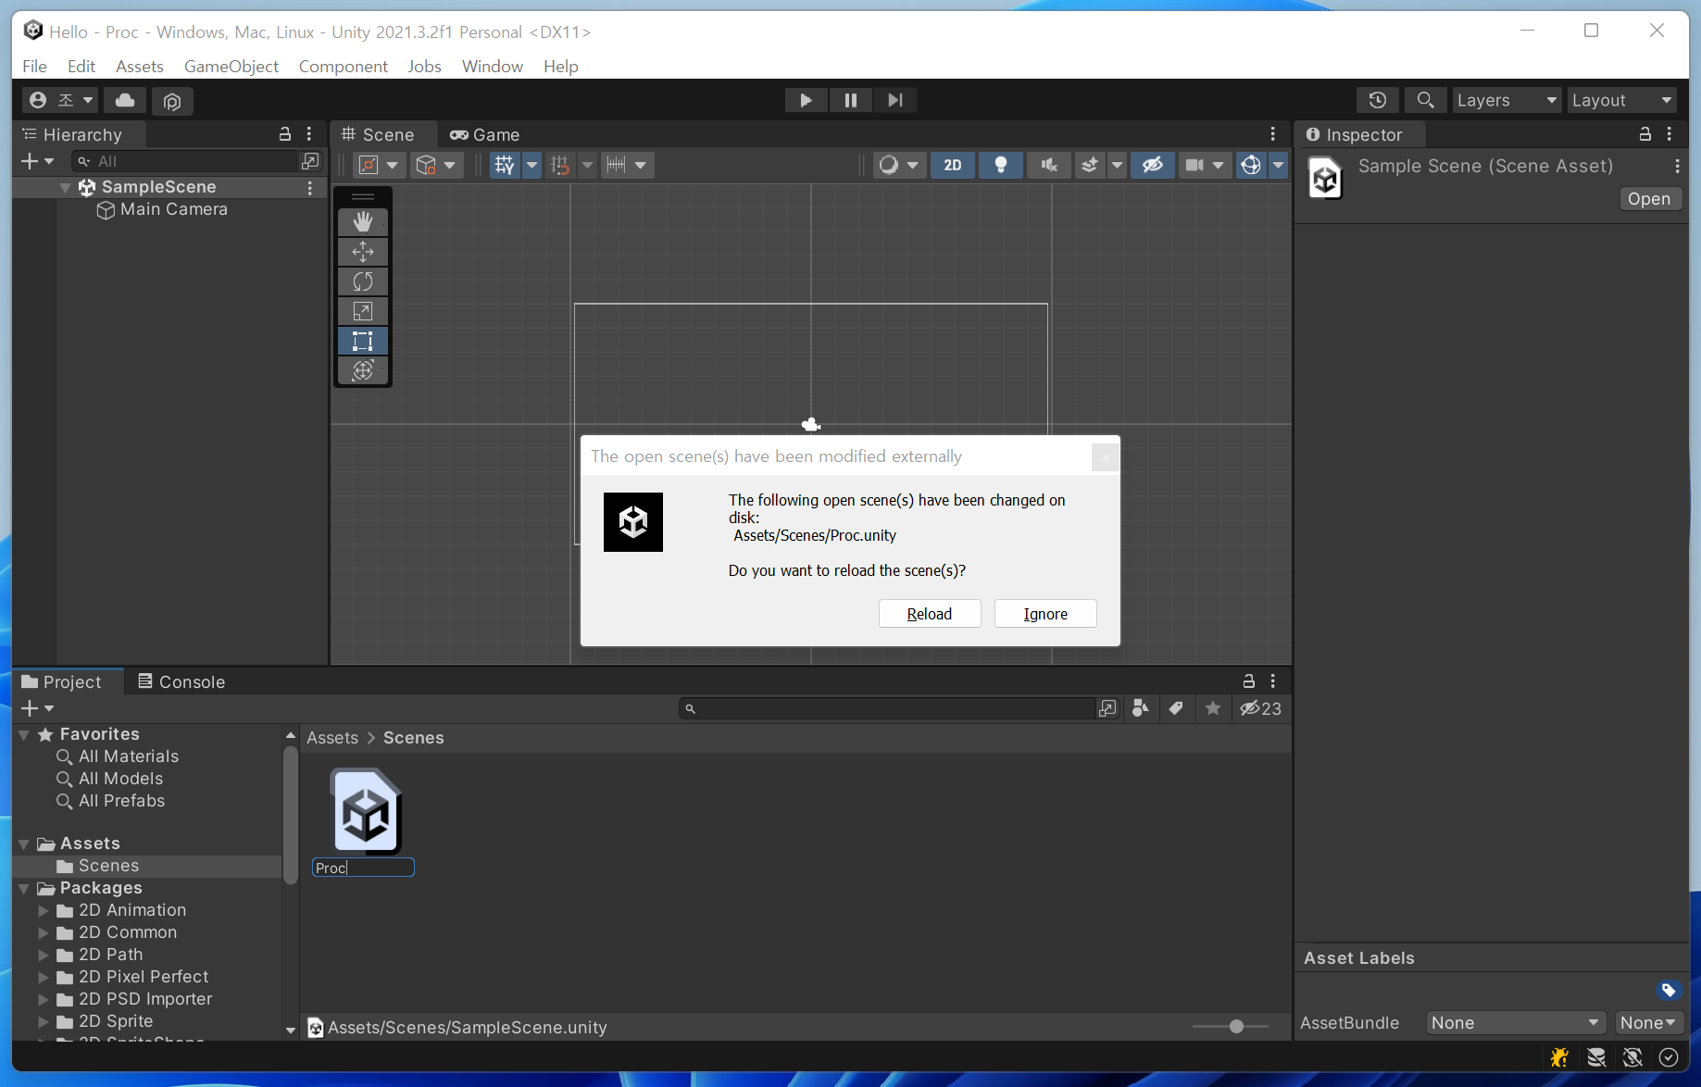
Task: Open Scene view more options dots
Action: tap(1273, 134)
